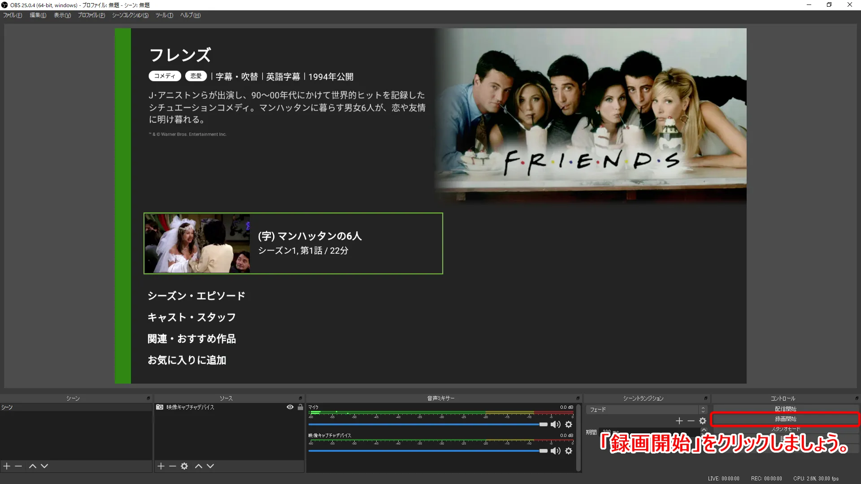Add a scene transition with the plus icon

(x=679, y=421)
